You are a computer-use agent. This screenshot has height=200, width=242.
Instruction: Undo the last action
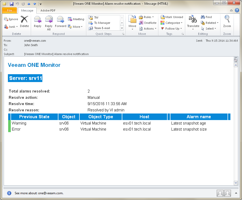[x=17, y=4]
